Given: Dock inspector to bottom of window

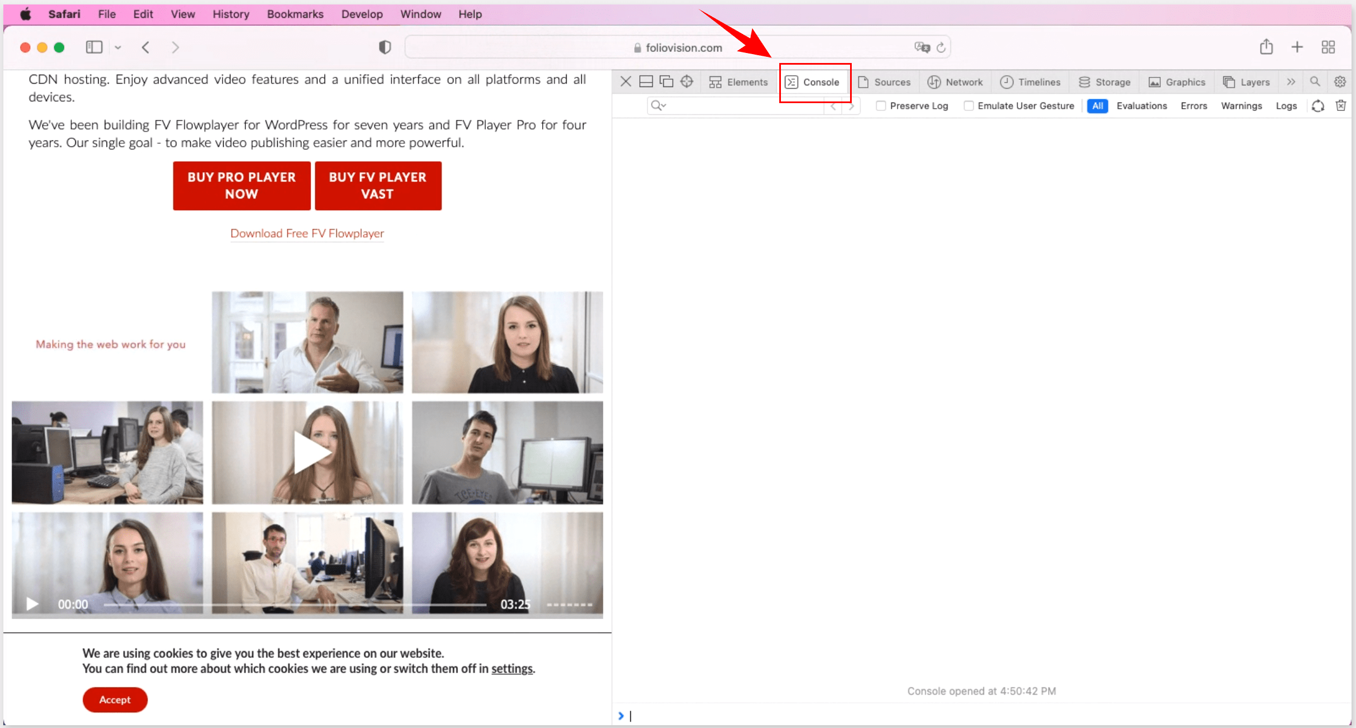Looking at the screenshot, I should pos(646,82).
